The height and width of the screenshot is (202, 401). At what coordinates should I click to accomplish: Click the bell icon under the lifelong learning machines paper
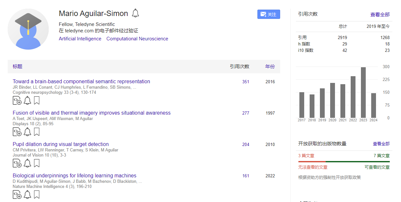pyautogui.click(x=28, y=195)
